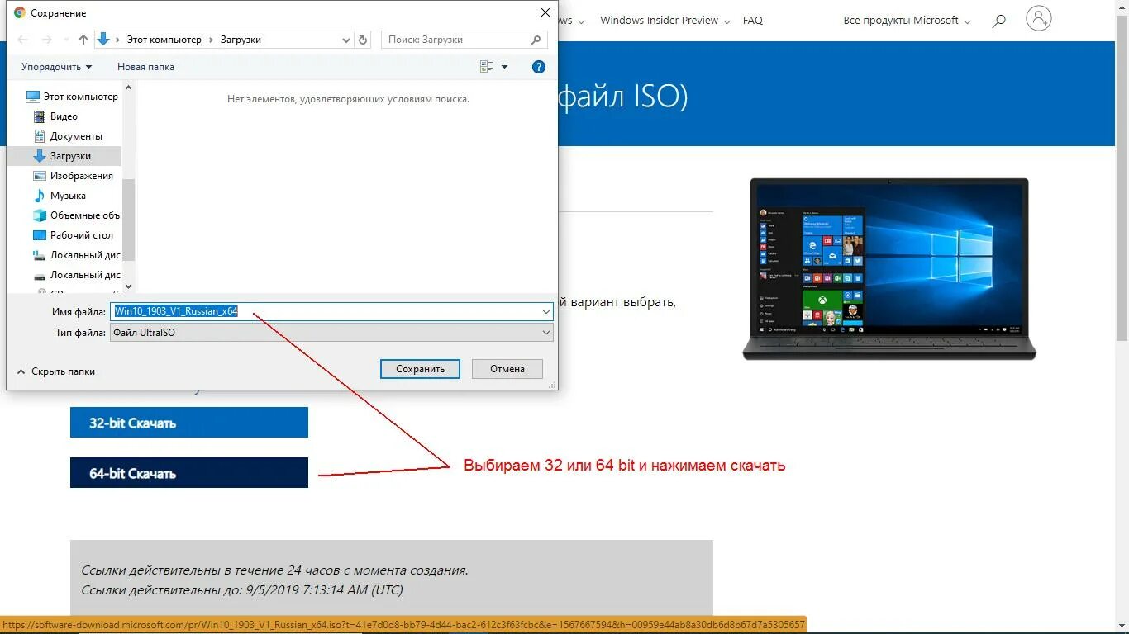Expand Все продукты Microsoft menu
1129x634 pixels.
click(x=907, y=21)
